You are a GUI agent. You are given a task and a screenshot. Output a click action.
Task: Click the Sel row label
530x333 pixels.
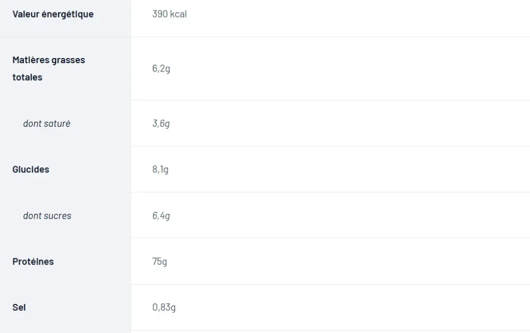(x=19, y=308)
